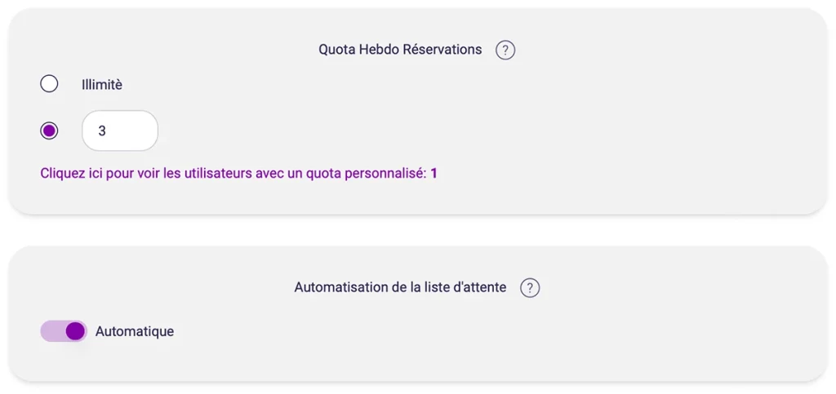Click the bold custom quota count 1
The width and height of the screenshot is (836, 394).
434,173
